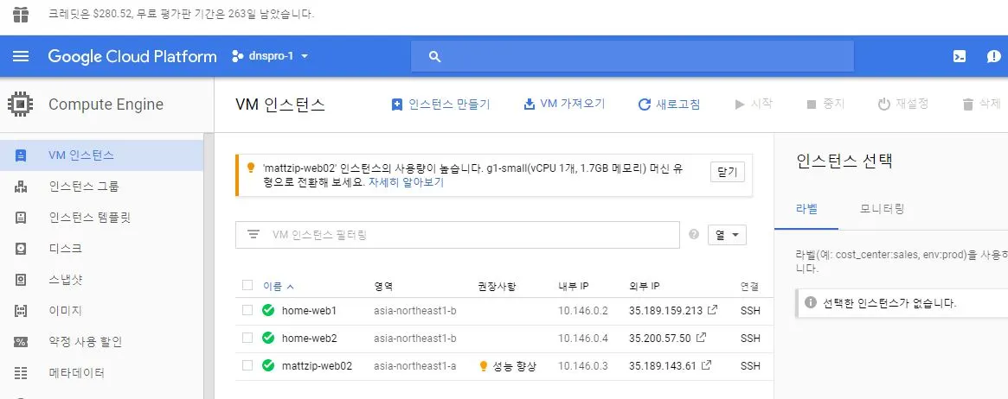Click the 스냅샷 sidebar icon
The width and height of the screenshot is (1008, 399).
[x=21, y=280]
